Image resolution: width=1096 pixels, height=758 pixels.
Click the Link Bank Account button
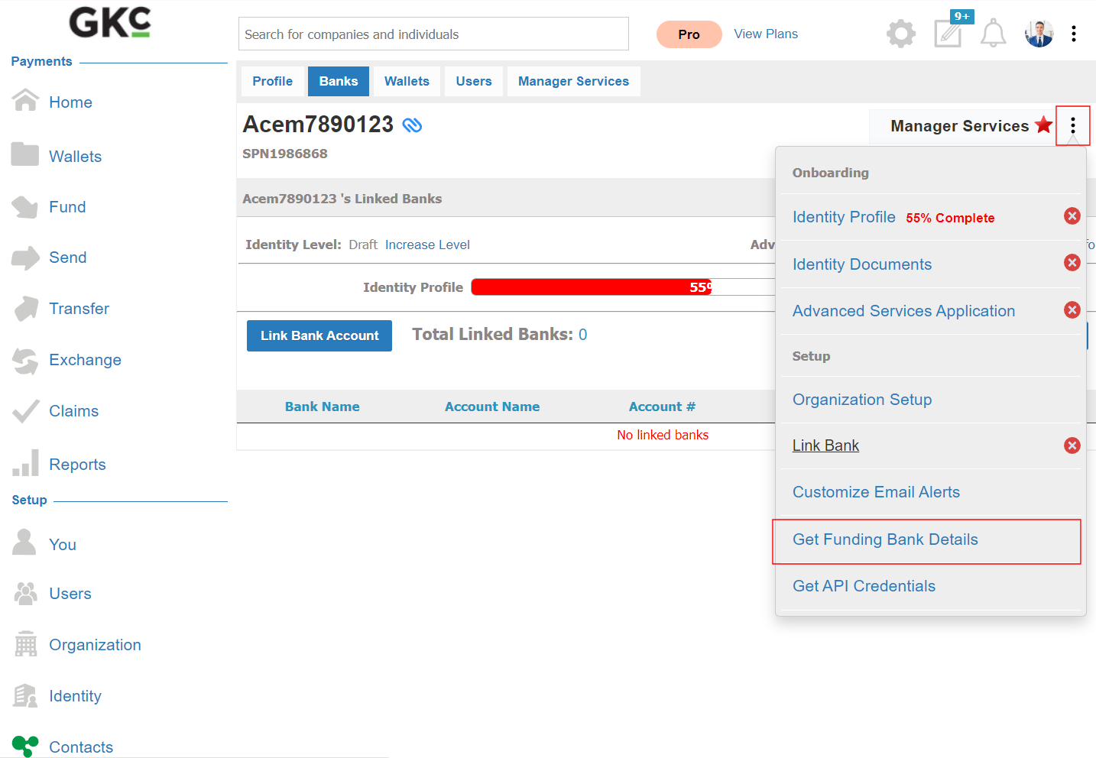[x=319, y=335]
